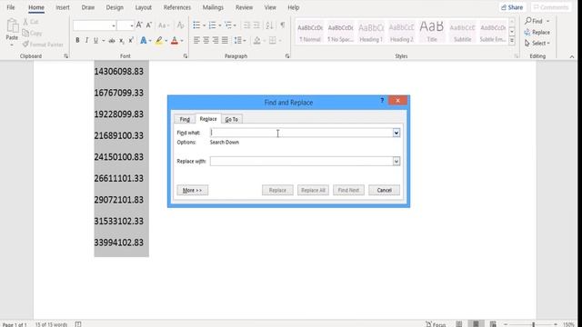Click More >> button in dialog
The width and height of the screenshot is (582, 327).
click(x=192, y=190)
